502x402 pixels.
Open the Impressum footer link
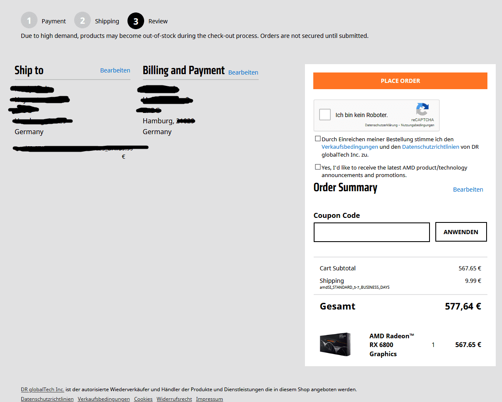point(210,399)
